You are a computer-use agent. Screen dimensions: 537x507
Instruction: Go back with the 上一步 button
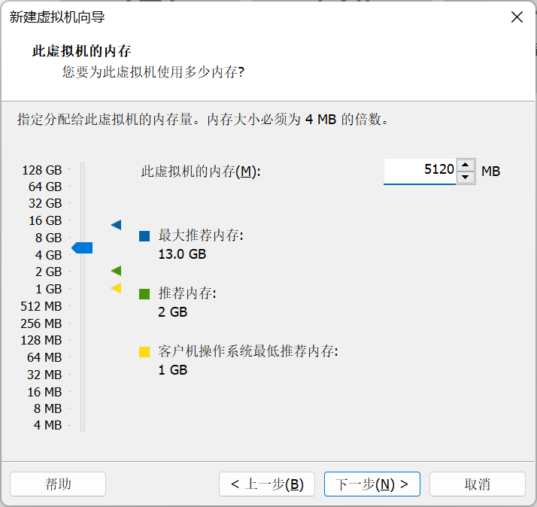[266, 484]
